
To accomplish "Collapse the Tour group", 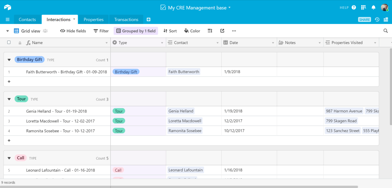I will pyautogui.click(x=9, y=99).
